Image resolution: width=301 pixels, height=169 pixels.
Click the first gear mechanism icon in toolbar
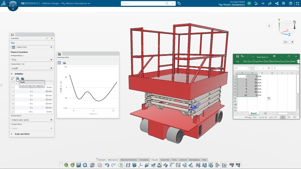pos(66,165)
